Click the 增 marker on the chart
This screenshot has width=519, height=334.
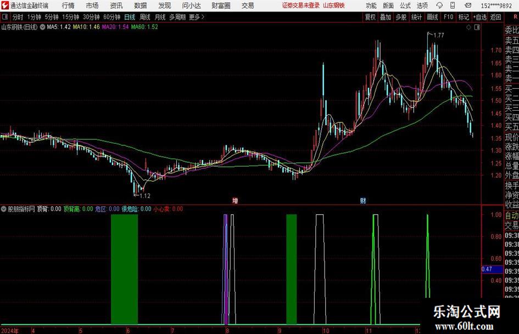pyautogui.click(x=235, y=200)
